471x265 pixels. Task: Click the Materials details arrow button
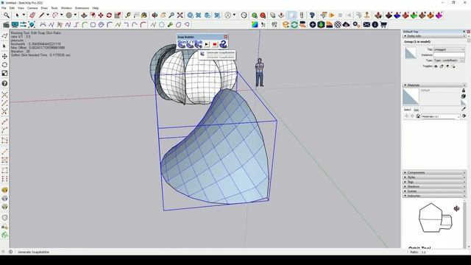click(x=464, y=116)
